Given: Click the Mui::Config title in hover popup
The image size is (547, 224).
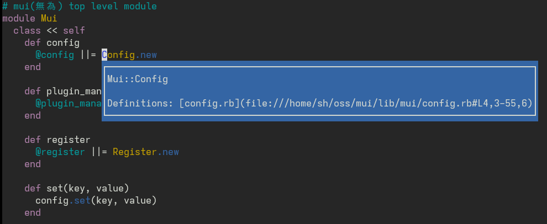Looking at the screenshot, I should tap(138, 79).
